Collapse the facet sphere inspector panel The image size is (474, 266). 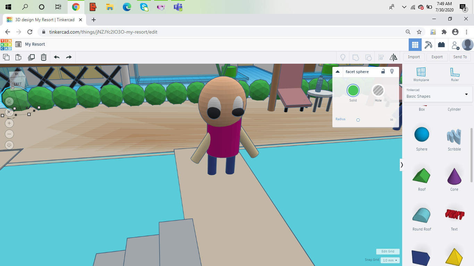[338, 72]
